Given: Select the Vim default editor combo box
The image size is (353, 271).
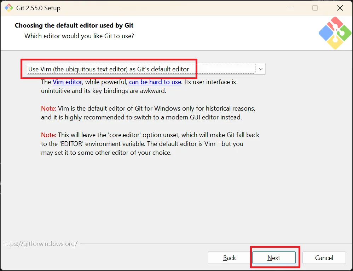Looking at the screenshot, I should click(x=146, y=69).
